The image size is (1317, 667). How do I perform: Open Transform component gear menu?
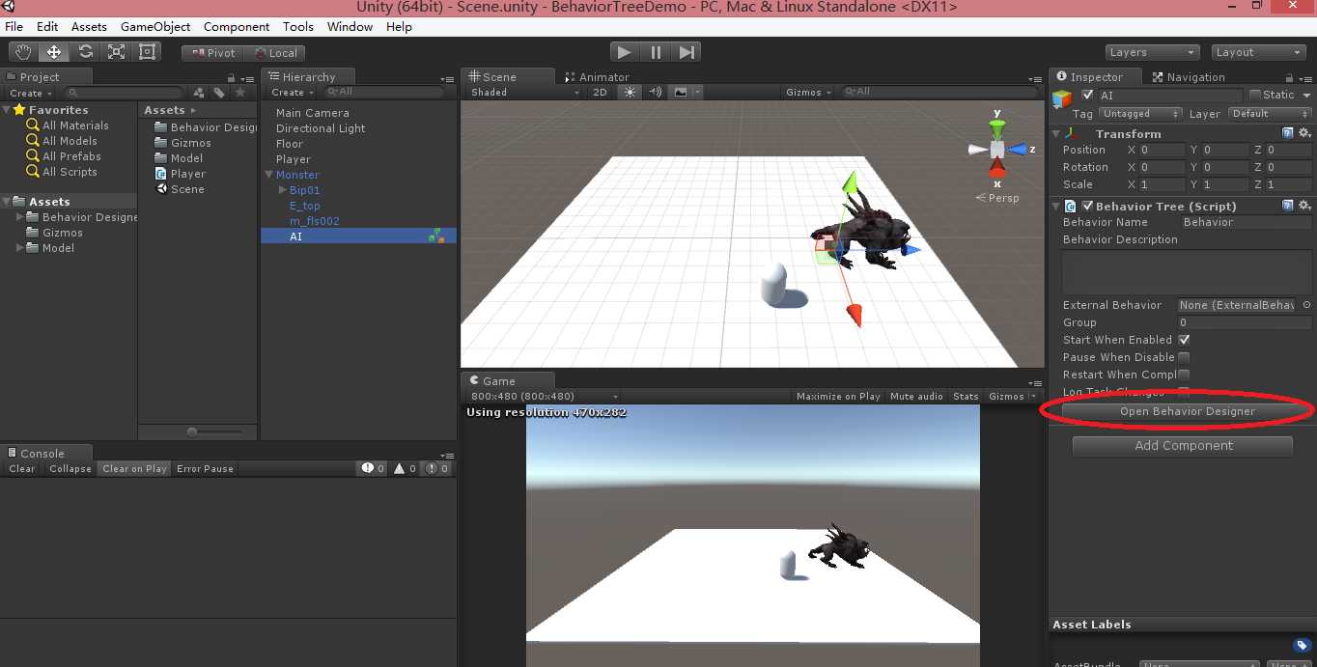(1303, 133)
